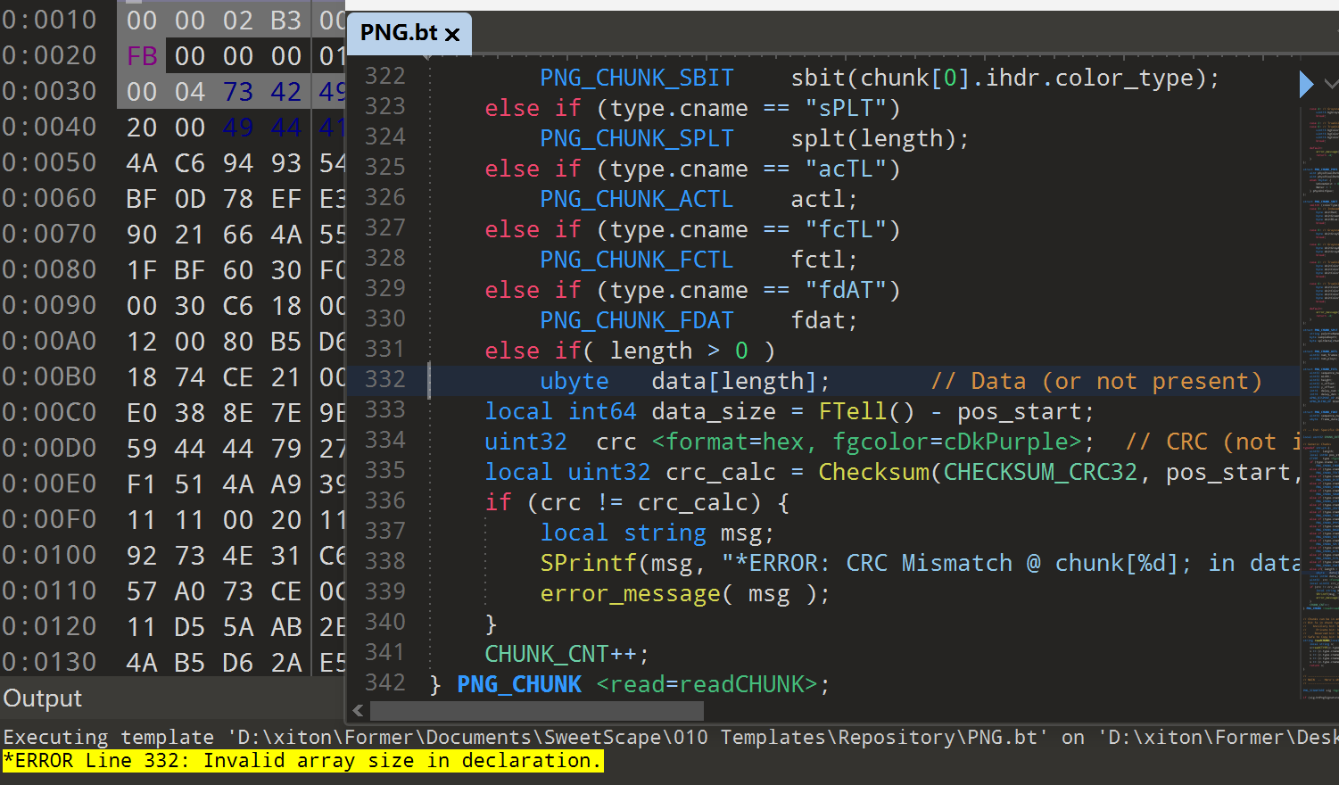Click the horizontal scrollbar's left arrow
1339x785 pixels.
pyautogui.click(x=358, y=711)
